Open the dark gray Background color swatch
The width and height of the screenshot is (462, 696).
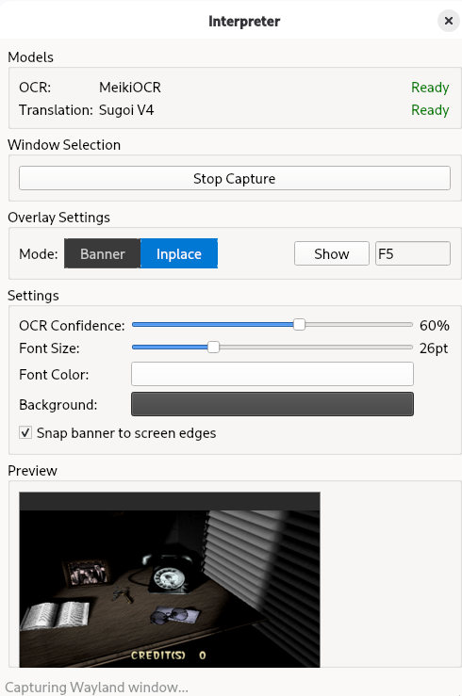point(272,404)
